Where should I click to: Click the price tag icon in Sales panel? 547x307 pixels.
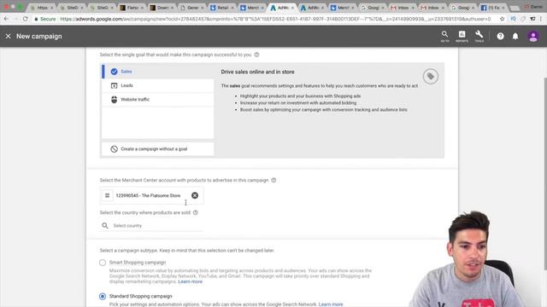[x=431, y=76]
